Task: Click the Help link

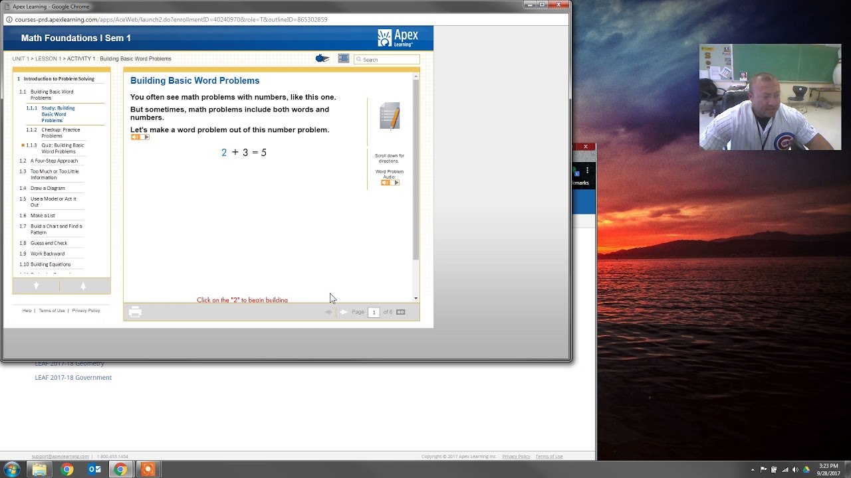Action: 27,311
